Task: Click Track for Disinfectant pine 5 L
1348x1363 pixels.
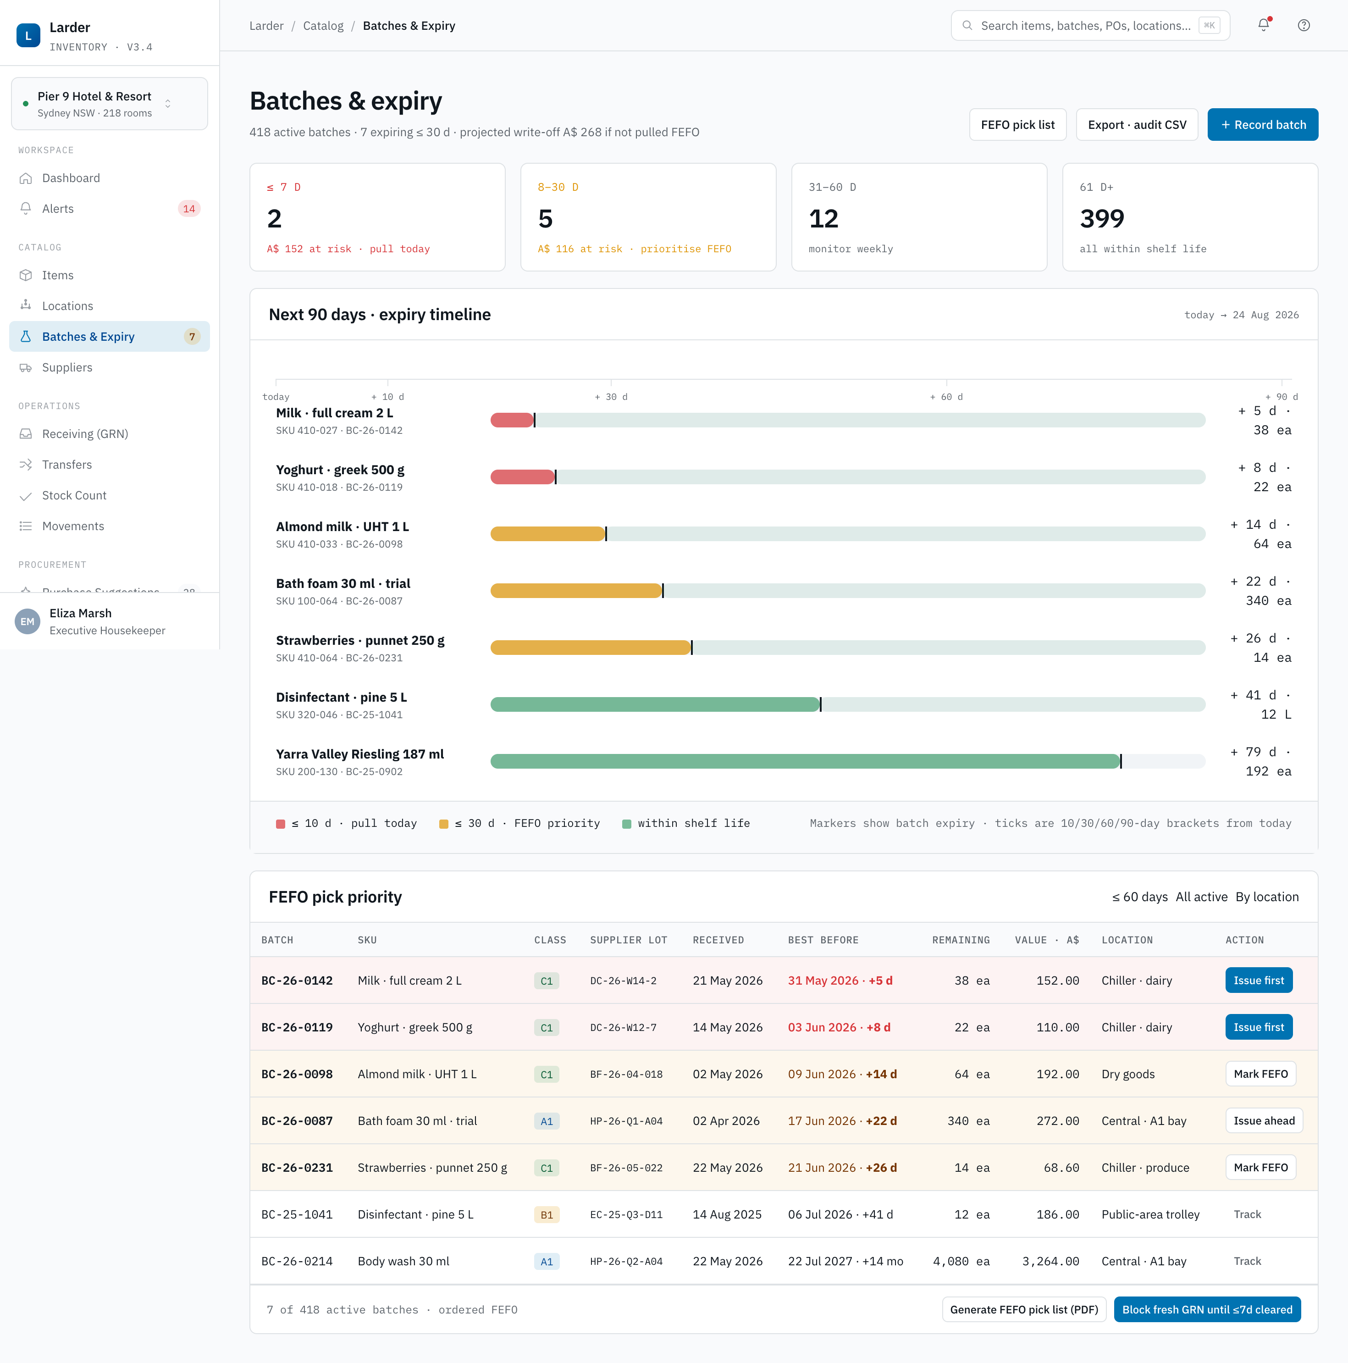Action: coord(1247,1214)
